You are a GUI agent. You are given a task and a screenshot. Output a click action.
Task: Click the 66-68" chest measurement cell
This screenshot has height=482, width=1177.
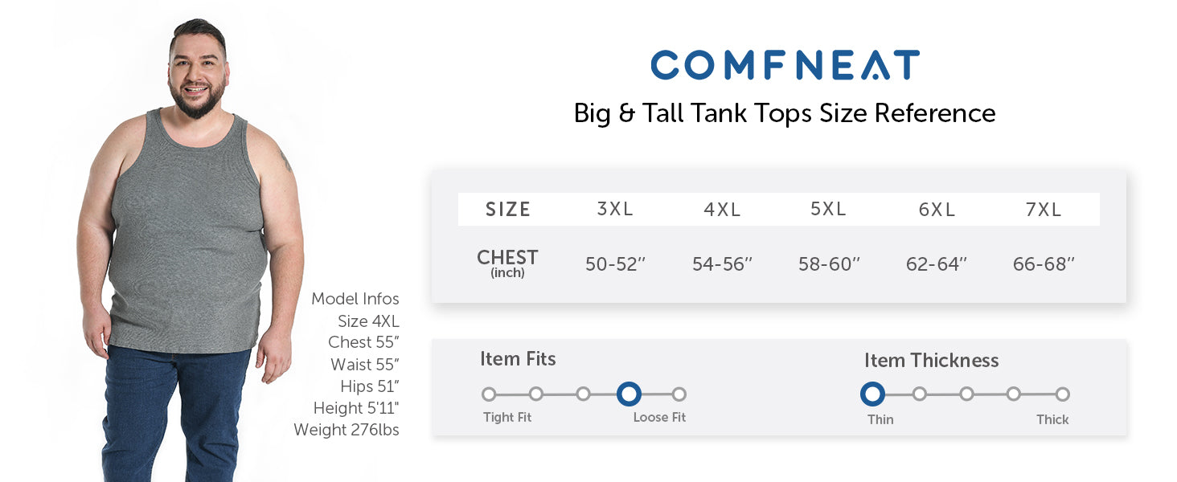[1044, 264]
